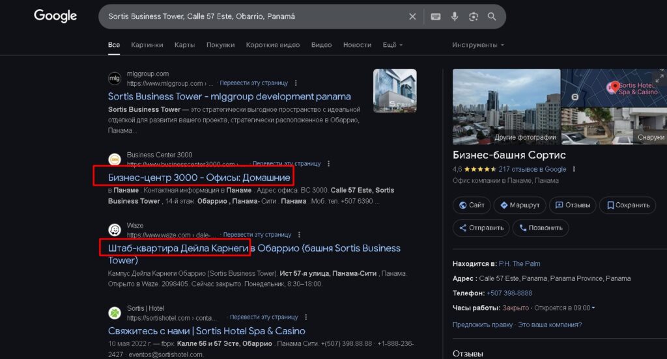Open three-dot menu for Business Center 3000
667x359 pixels.
[328, 164]
